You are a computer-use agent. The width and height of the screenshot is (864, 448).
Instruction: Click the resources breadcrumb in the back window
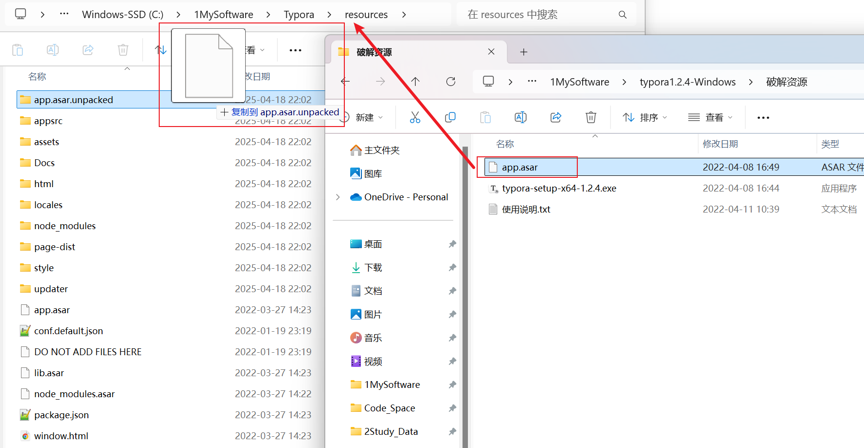pos(366,15)
